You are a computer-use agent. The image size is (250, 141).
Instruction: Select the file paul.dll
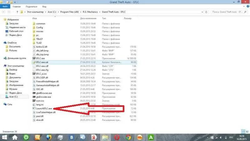click(40, 116)
